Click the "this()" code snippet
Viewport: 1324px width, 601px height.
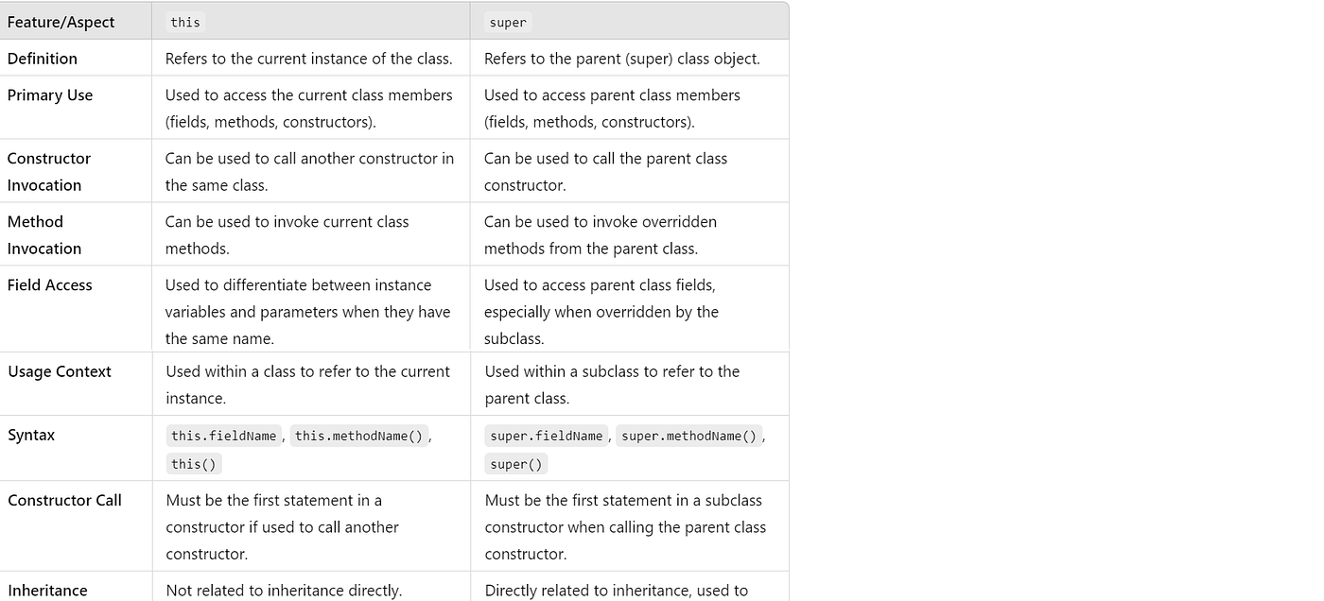pyautogui.click(x=194, y=464)
